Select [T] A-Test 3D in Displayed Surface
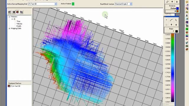The width and height of the screenshot is (189, 106). coord(15,86)
